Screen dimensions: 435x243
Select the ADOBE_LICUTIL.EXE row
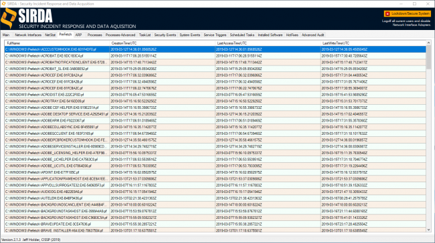[x=215, y=166]
